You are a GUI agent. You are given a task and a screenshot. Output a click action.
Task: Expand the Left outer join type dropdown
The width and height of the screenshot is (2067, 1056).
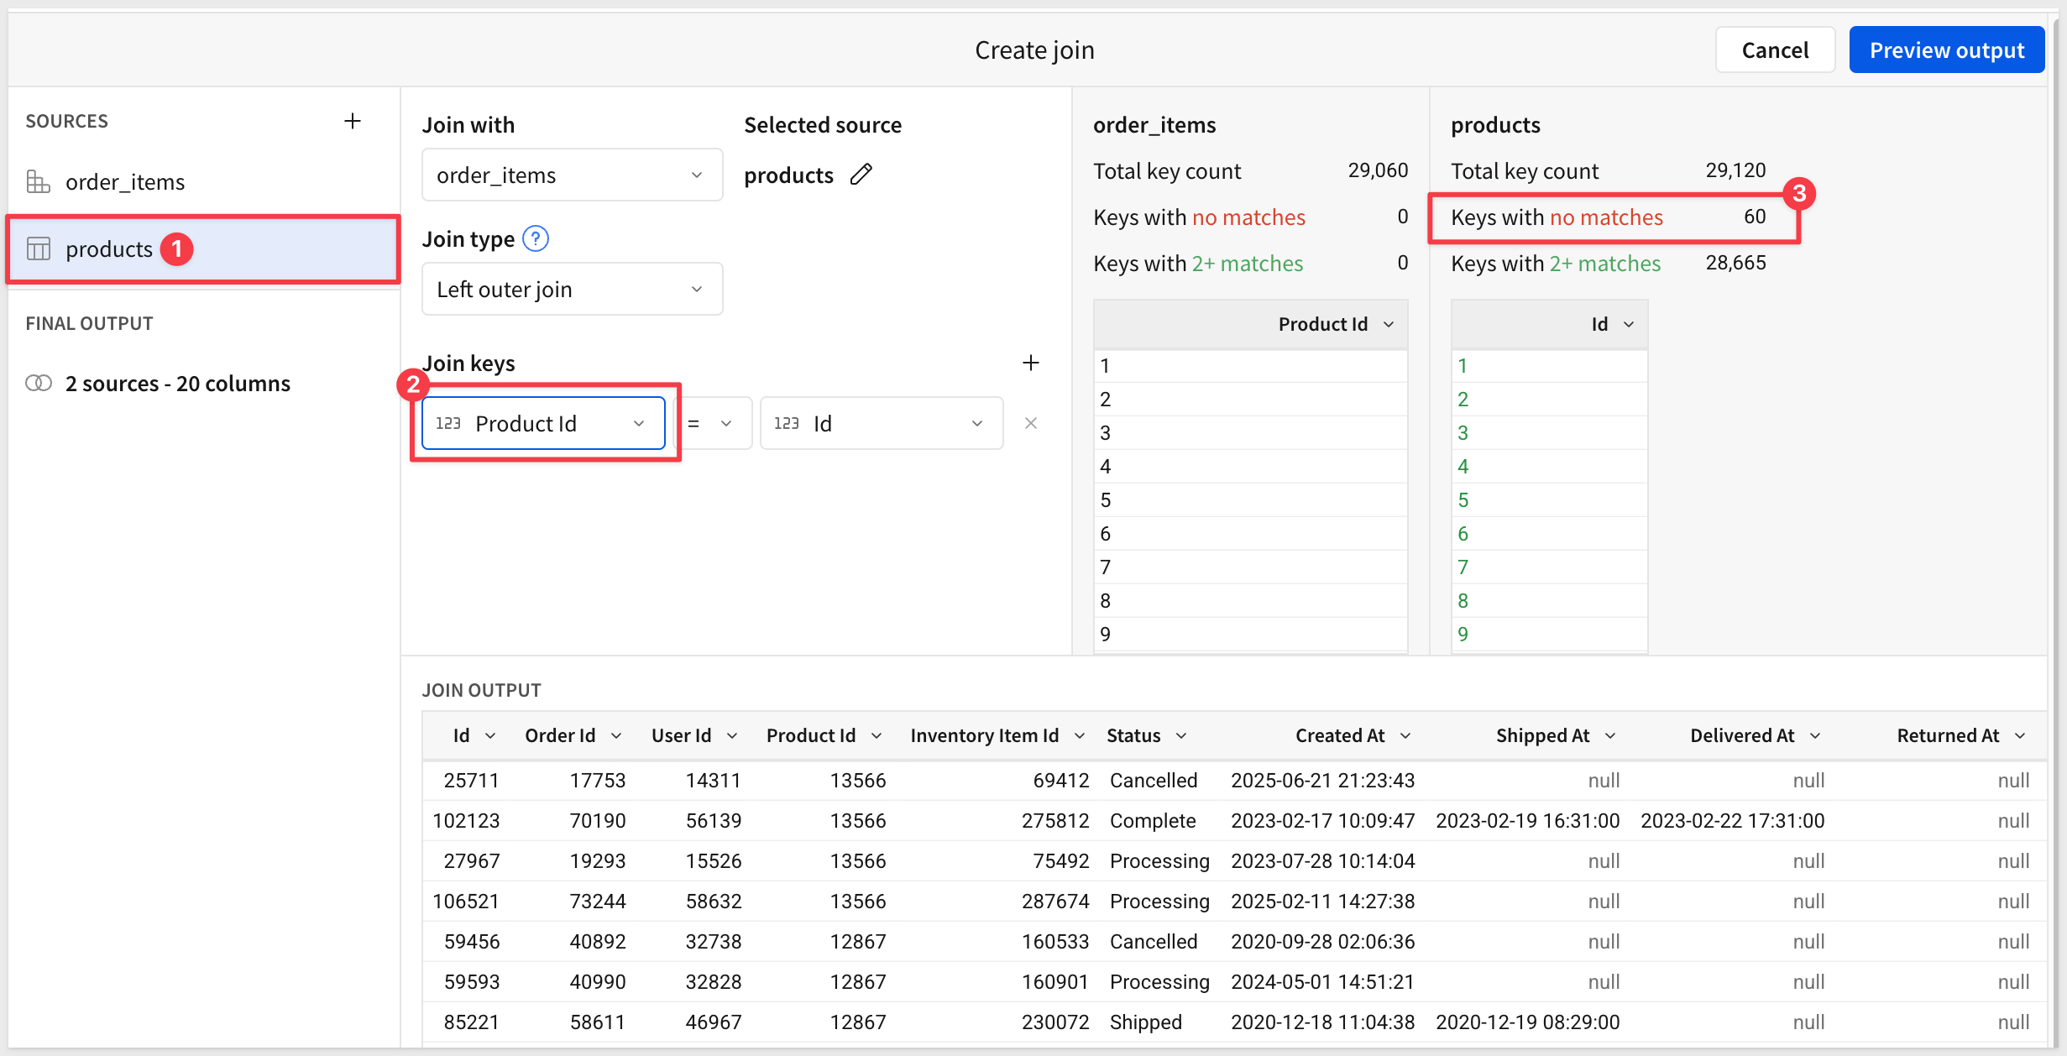click(x=572, y=289)
